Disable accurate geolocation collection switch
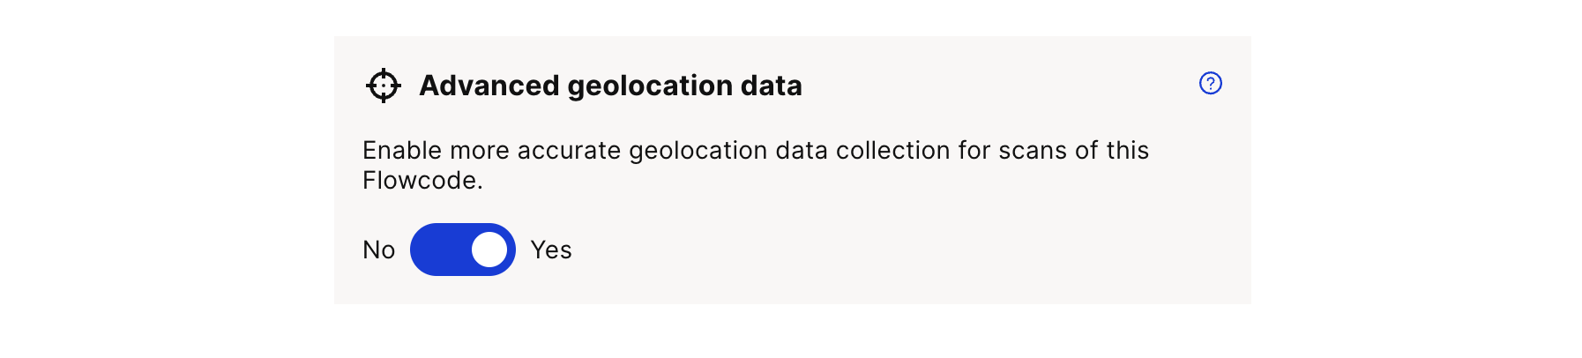Screen dimensions: 1582x358 click(463, 250)
